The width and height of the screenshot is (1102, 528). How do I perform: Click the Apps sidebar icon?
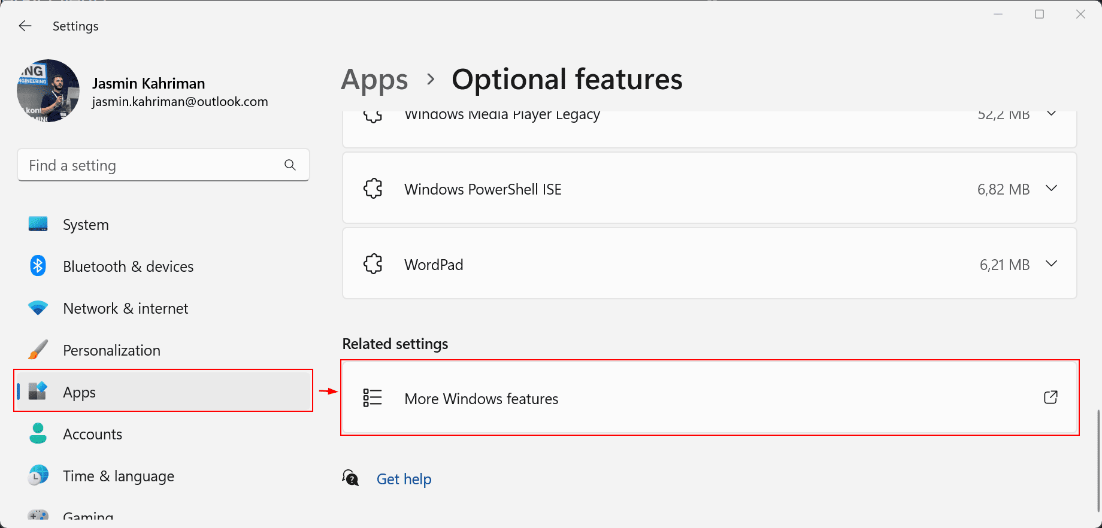coord(38,391)
